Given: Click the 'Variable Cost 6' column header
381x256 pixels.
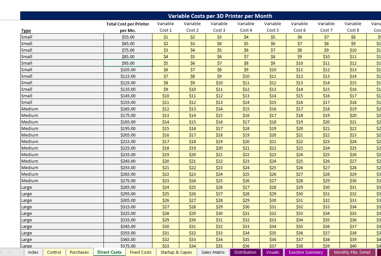Looking at the screenshot, I should (299, 27).
